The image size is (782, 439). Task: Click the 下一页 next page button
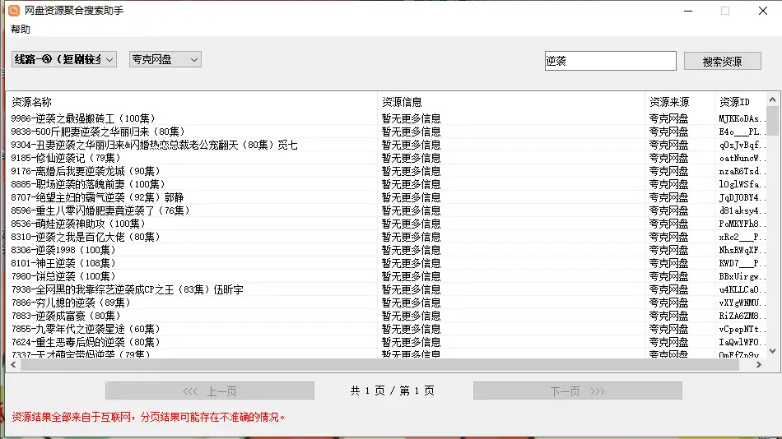point(577,391)
